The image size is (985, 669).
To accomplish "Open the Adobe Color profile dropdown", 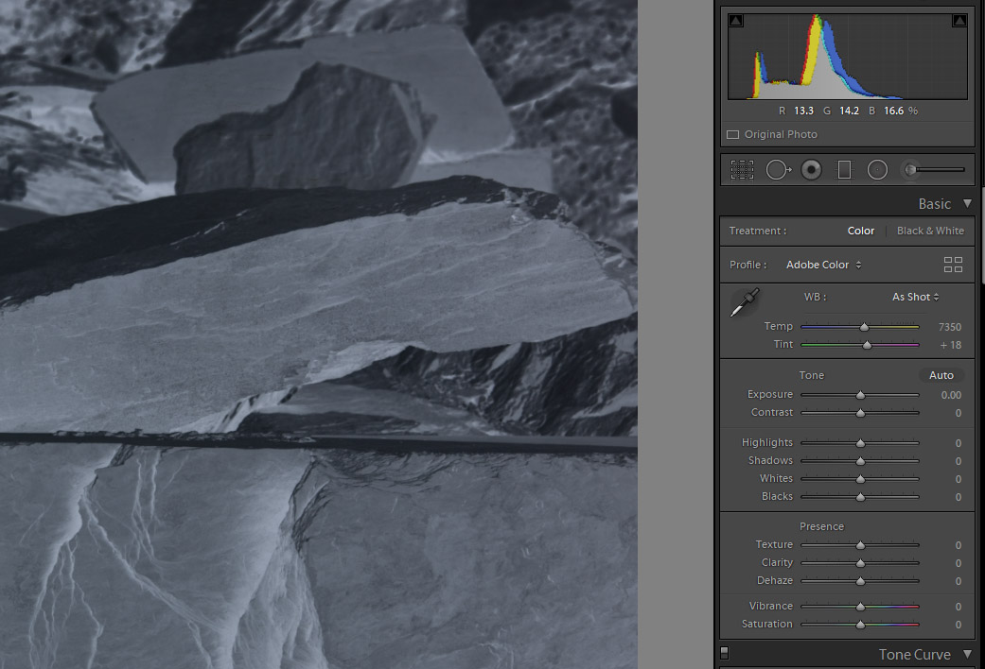I will click(x=823, y=265).
